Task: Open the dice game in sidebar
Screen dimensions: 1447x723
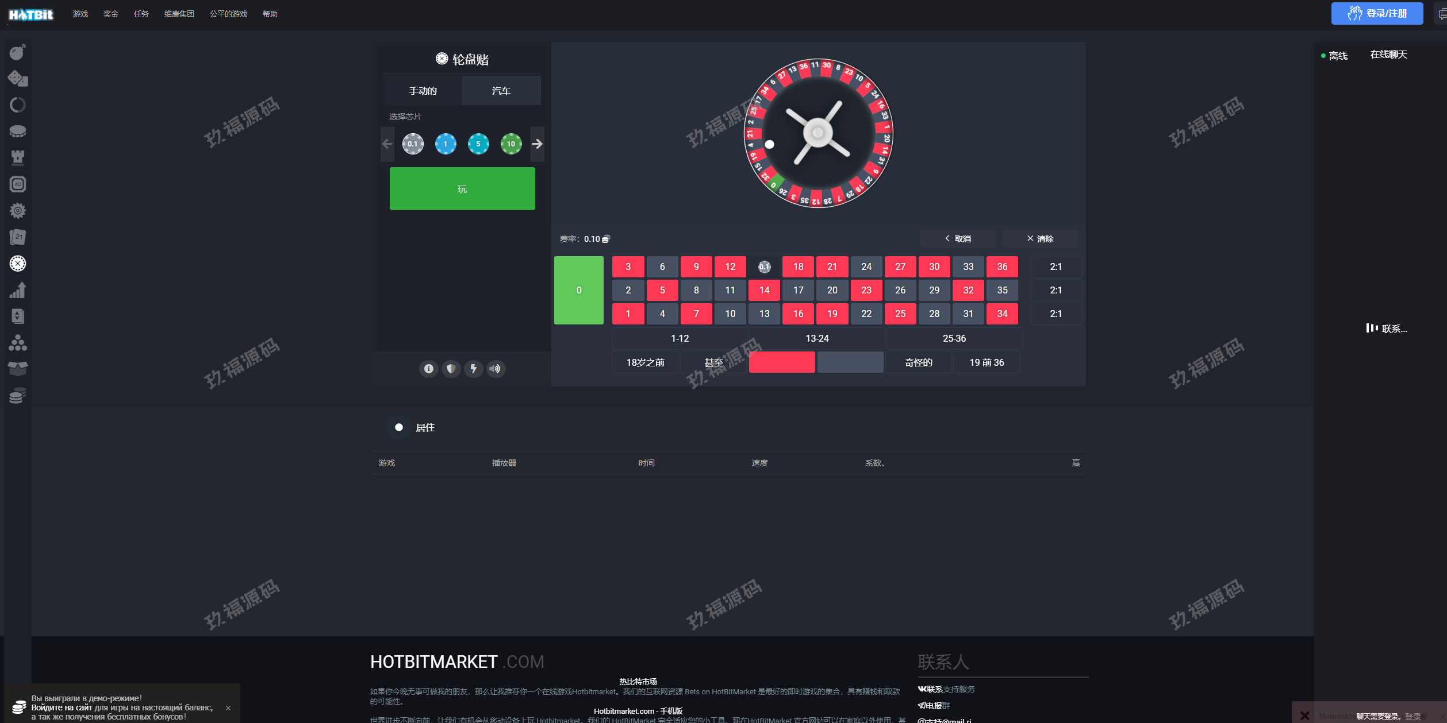Action: 18,79
